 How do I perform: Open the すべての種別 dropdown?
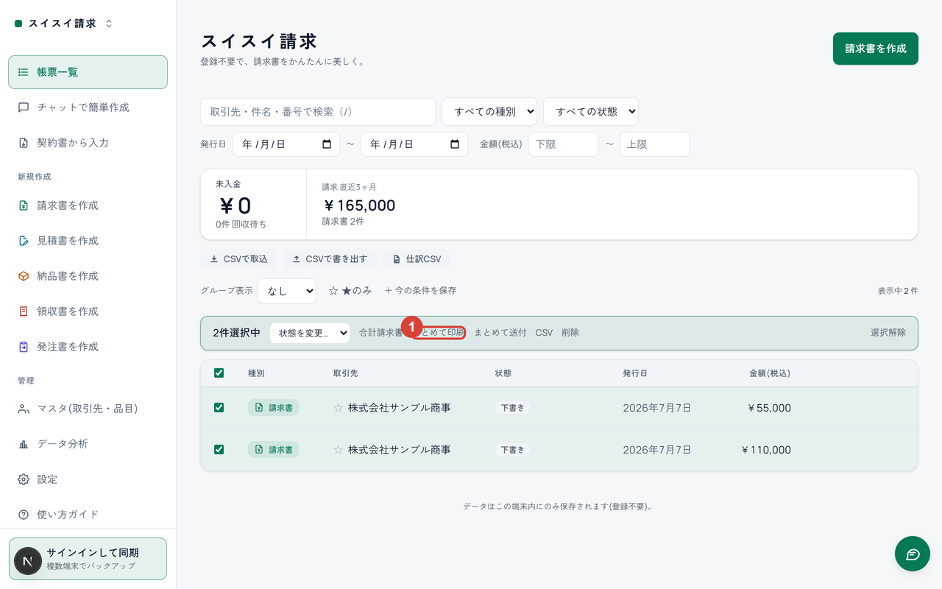[489, 112]
